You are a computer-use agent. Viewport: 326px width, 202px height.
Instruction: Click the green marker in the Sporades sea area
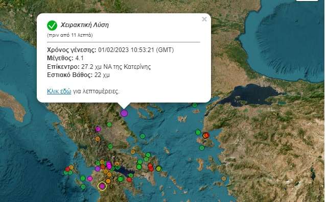point(143,136)
